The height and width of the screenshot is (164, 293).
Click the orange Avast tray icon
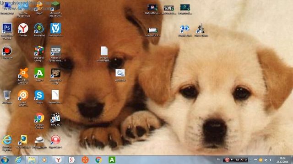(x=260, y=160)
